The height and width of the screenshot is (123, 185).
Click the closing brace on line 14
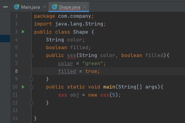coord(35,118)
